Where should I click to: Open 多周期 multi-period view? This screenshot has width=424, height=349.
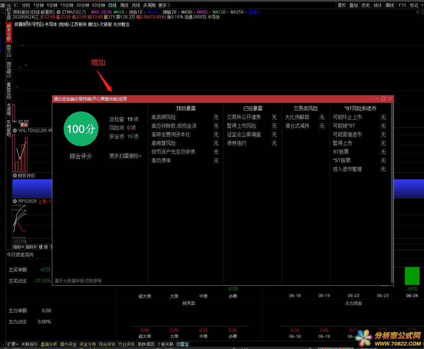point(149,5)
